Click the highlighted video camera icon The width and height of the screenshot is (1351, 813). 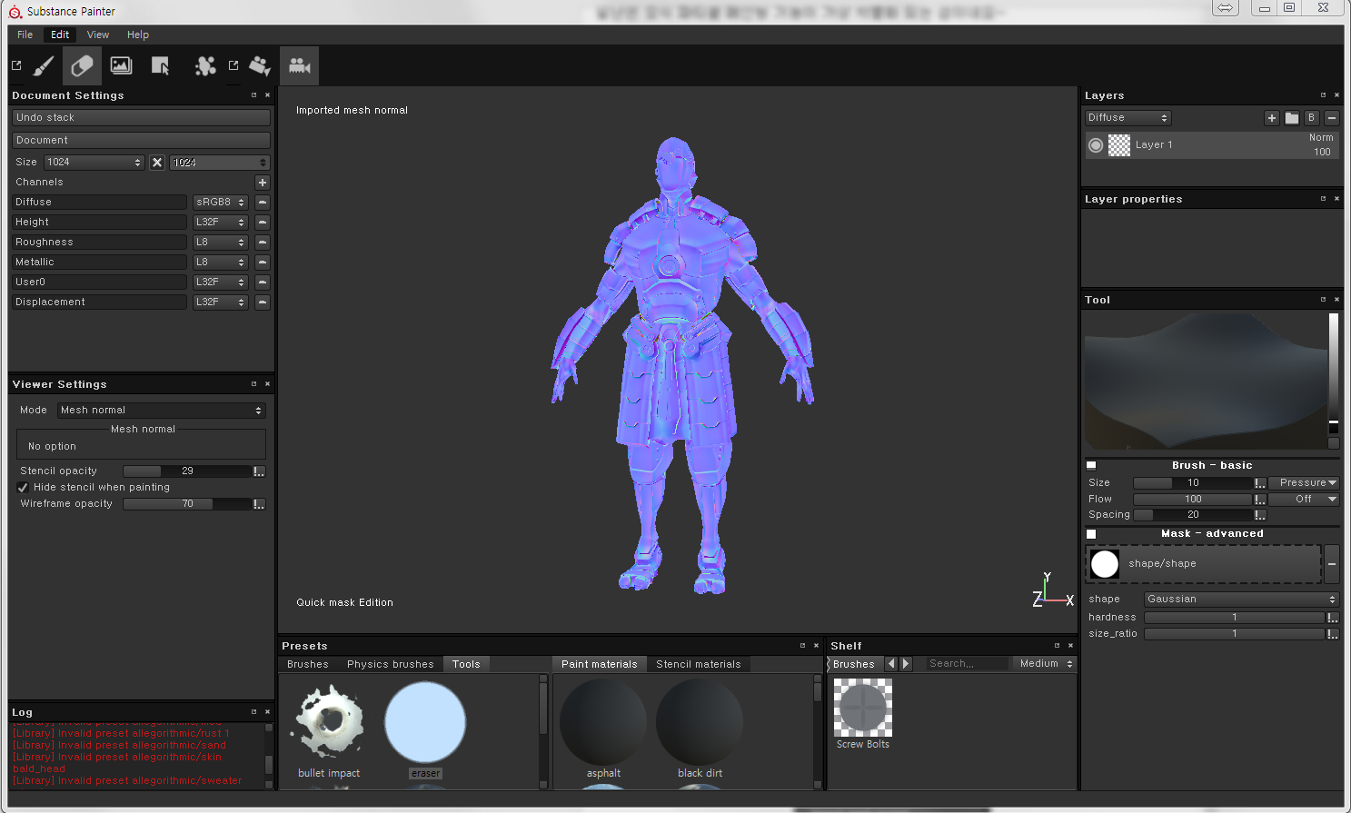tap(299, 66)
